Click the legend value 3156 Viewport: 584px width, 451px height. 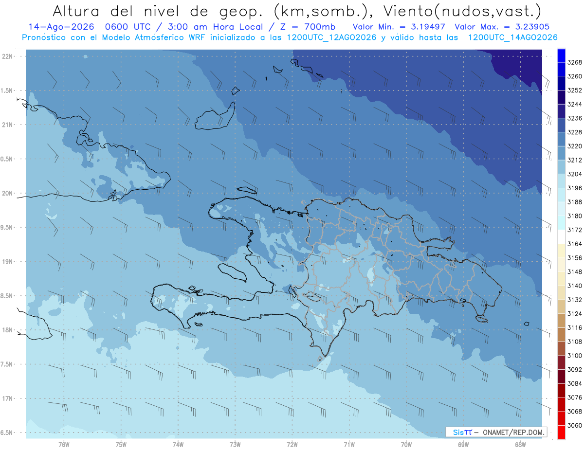574,258
